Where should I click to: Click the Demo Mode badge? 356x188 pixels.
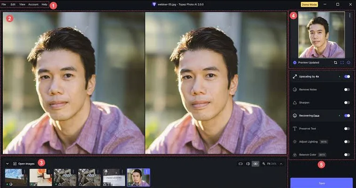[x=309, y=5]
